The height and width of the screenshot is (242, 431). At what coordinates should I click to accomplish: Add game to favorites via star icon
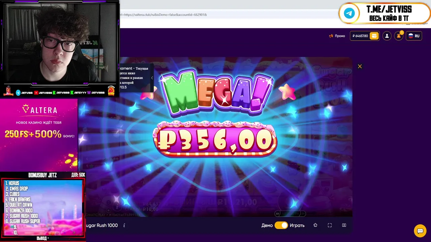pos(315,225)
